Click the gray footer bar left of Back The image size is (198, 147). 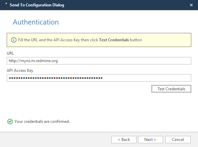point(56,140)
